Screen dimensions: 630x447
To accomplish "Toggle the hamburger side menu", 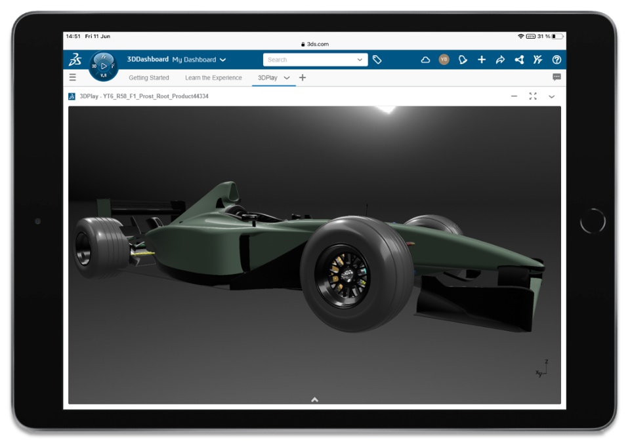I will [73, 77].
